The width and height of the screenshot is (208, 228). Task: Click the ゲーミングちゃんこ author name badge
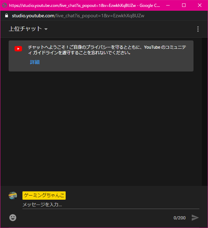[44, 196]
